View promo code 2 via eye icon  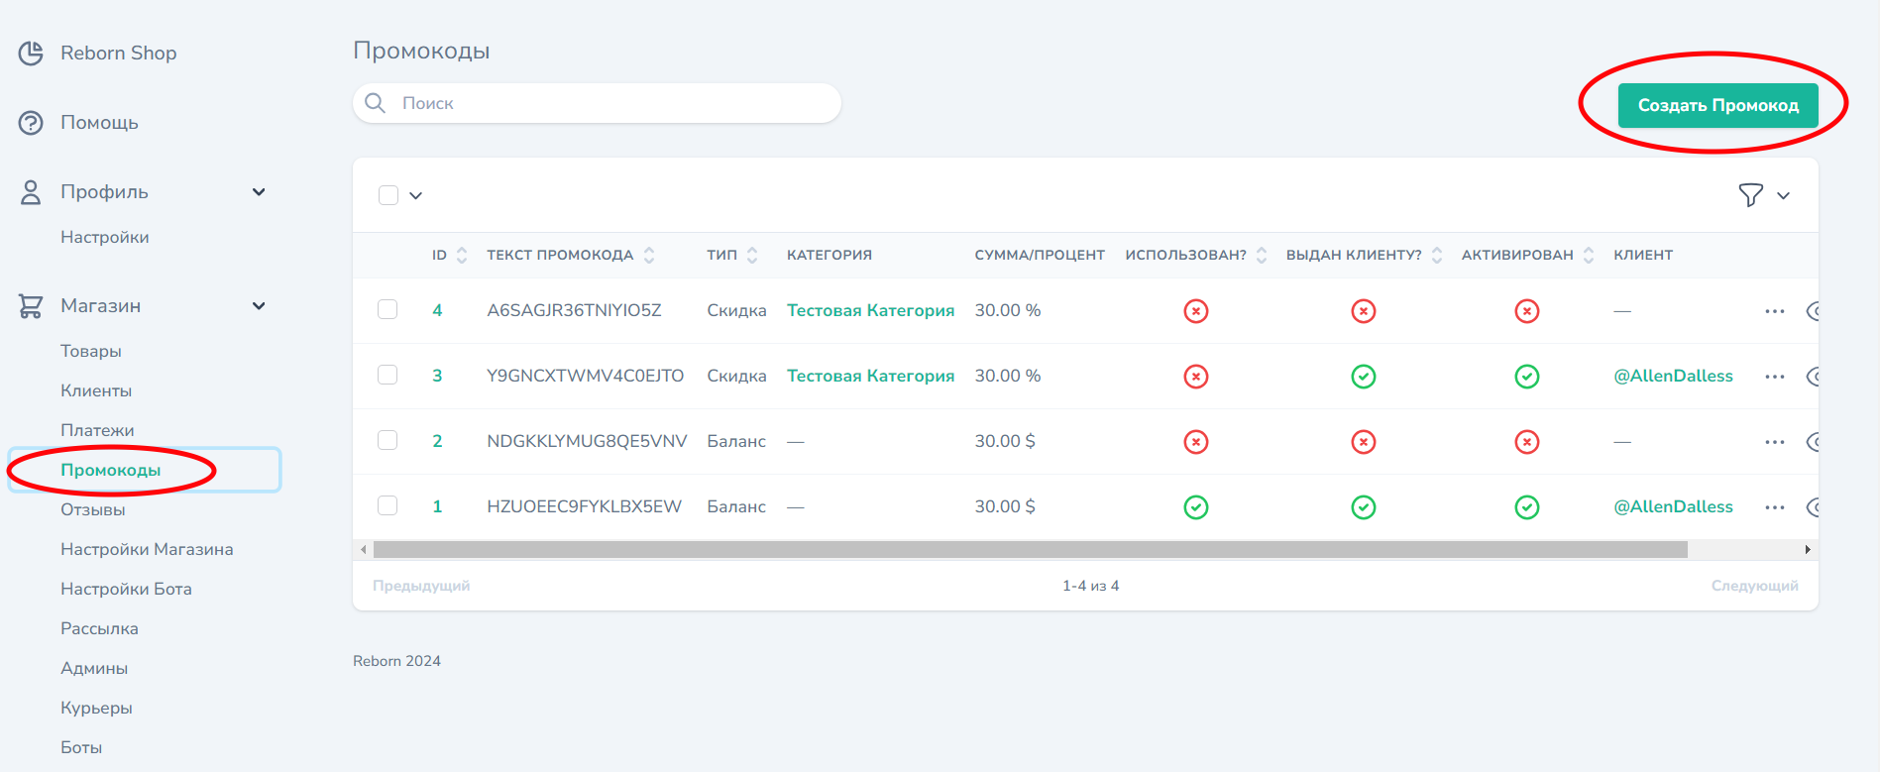1813,442
